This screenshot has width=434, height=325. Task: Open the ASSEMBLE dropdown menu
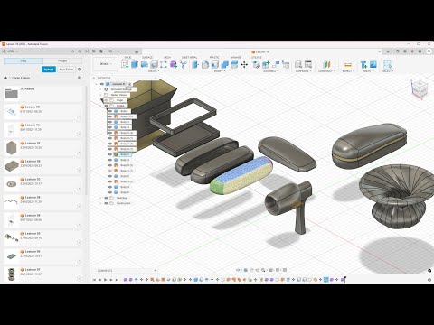tap(270, 71)
